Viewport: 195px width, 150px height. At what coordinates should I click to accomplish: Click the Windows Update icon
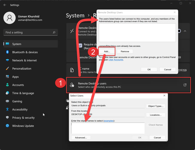7,126
